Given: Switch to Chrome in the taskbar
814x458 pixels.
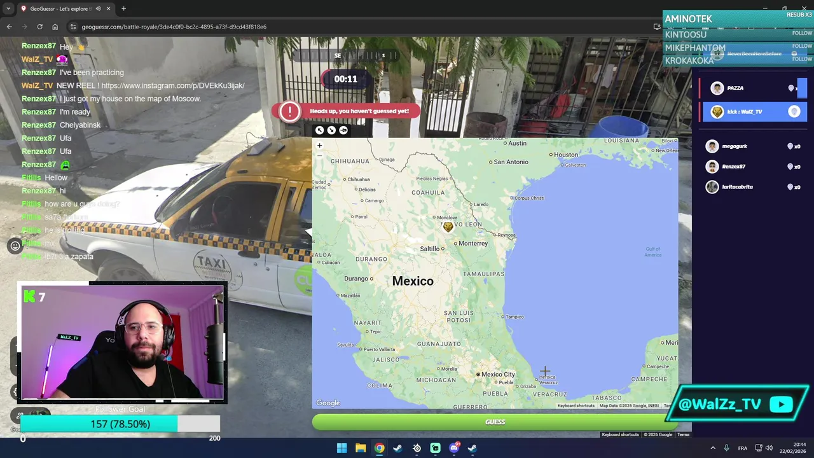Looking at the screenshot, I should point(379,448).
